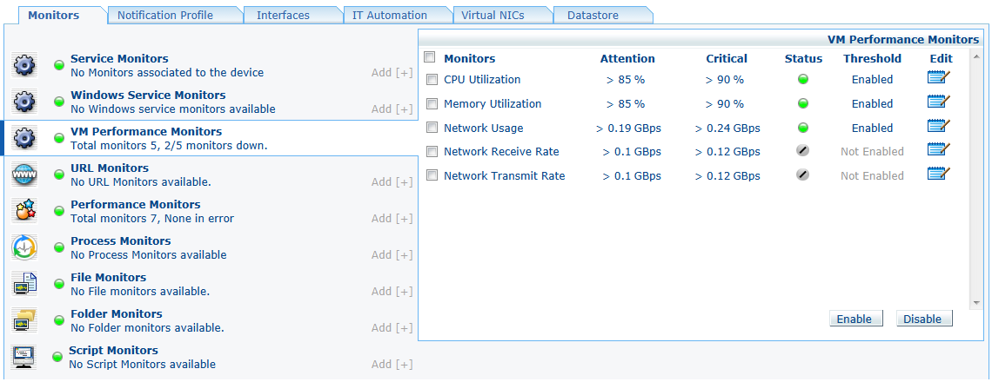Viewport: 992px width, 382px height.
Task: Expand Add [+] for URL Monitors
Action: 392,182
